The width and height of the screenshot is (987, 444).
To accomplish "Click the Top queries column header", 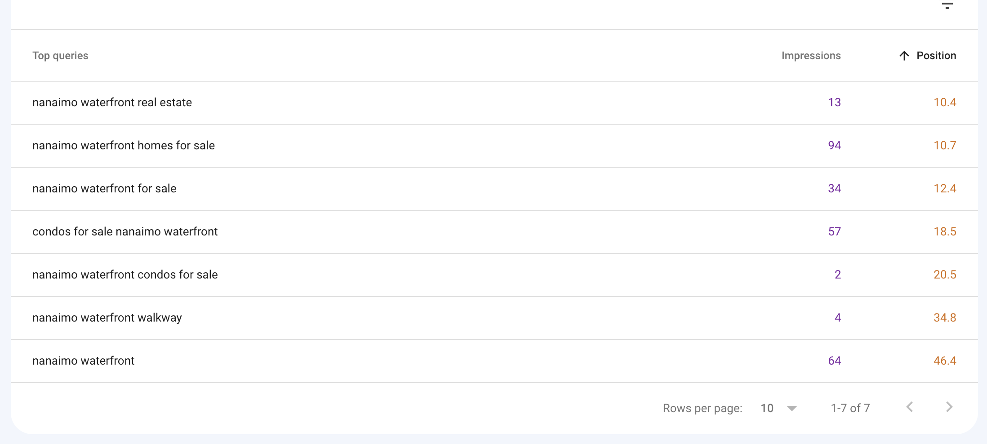I will (60, 56).
